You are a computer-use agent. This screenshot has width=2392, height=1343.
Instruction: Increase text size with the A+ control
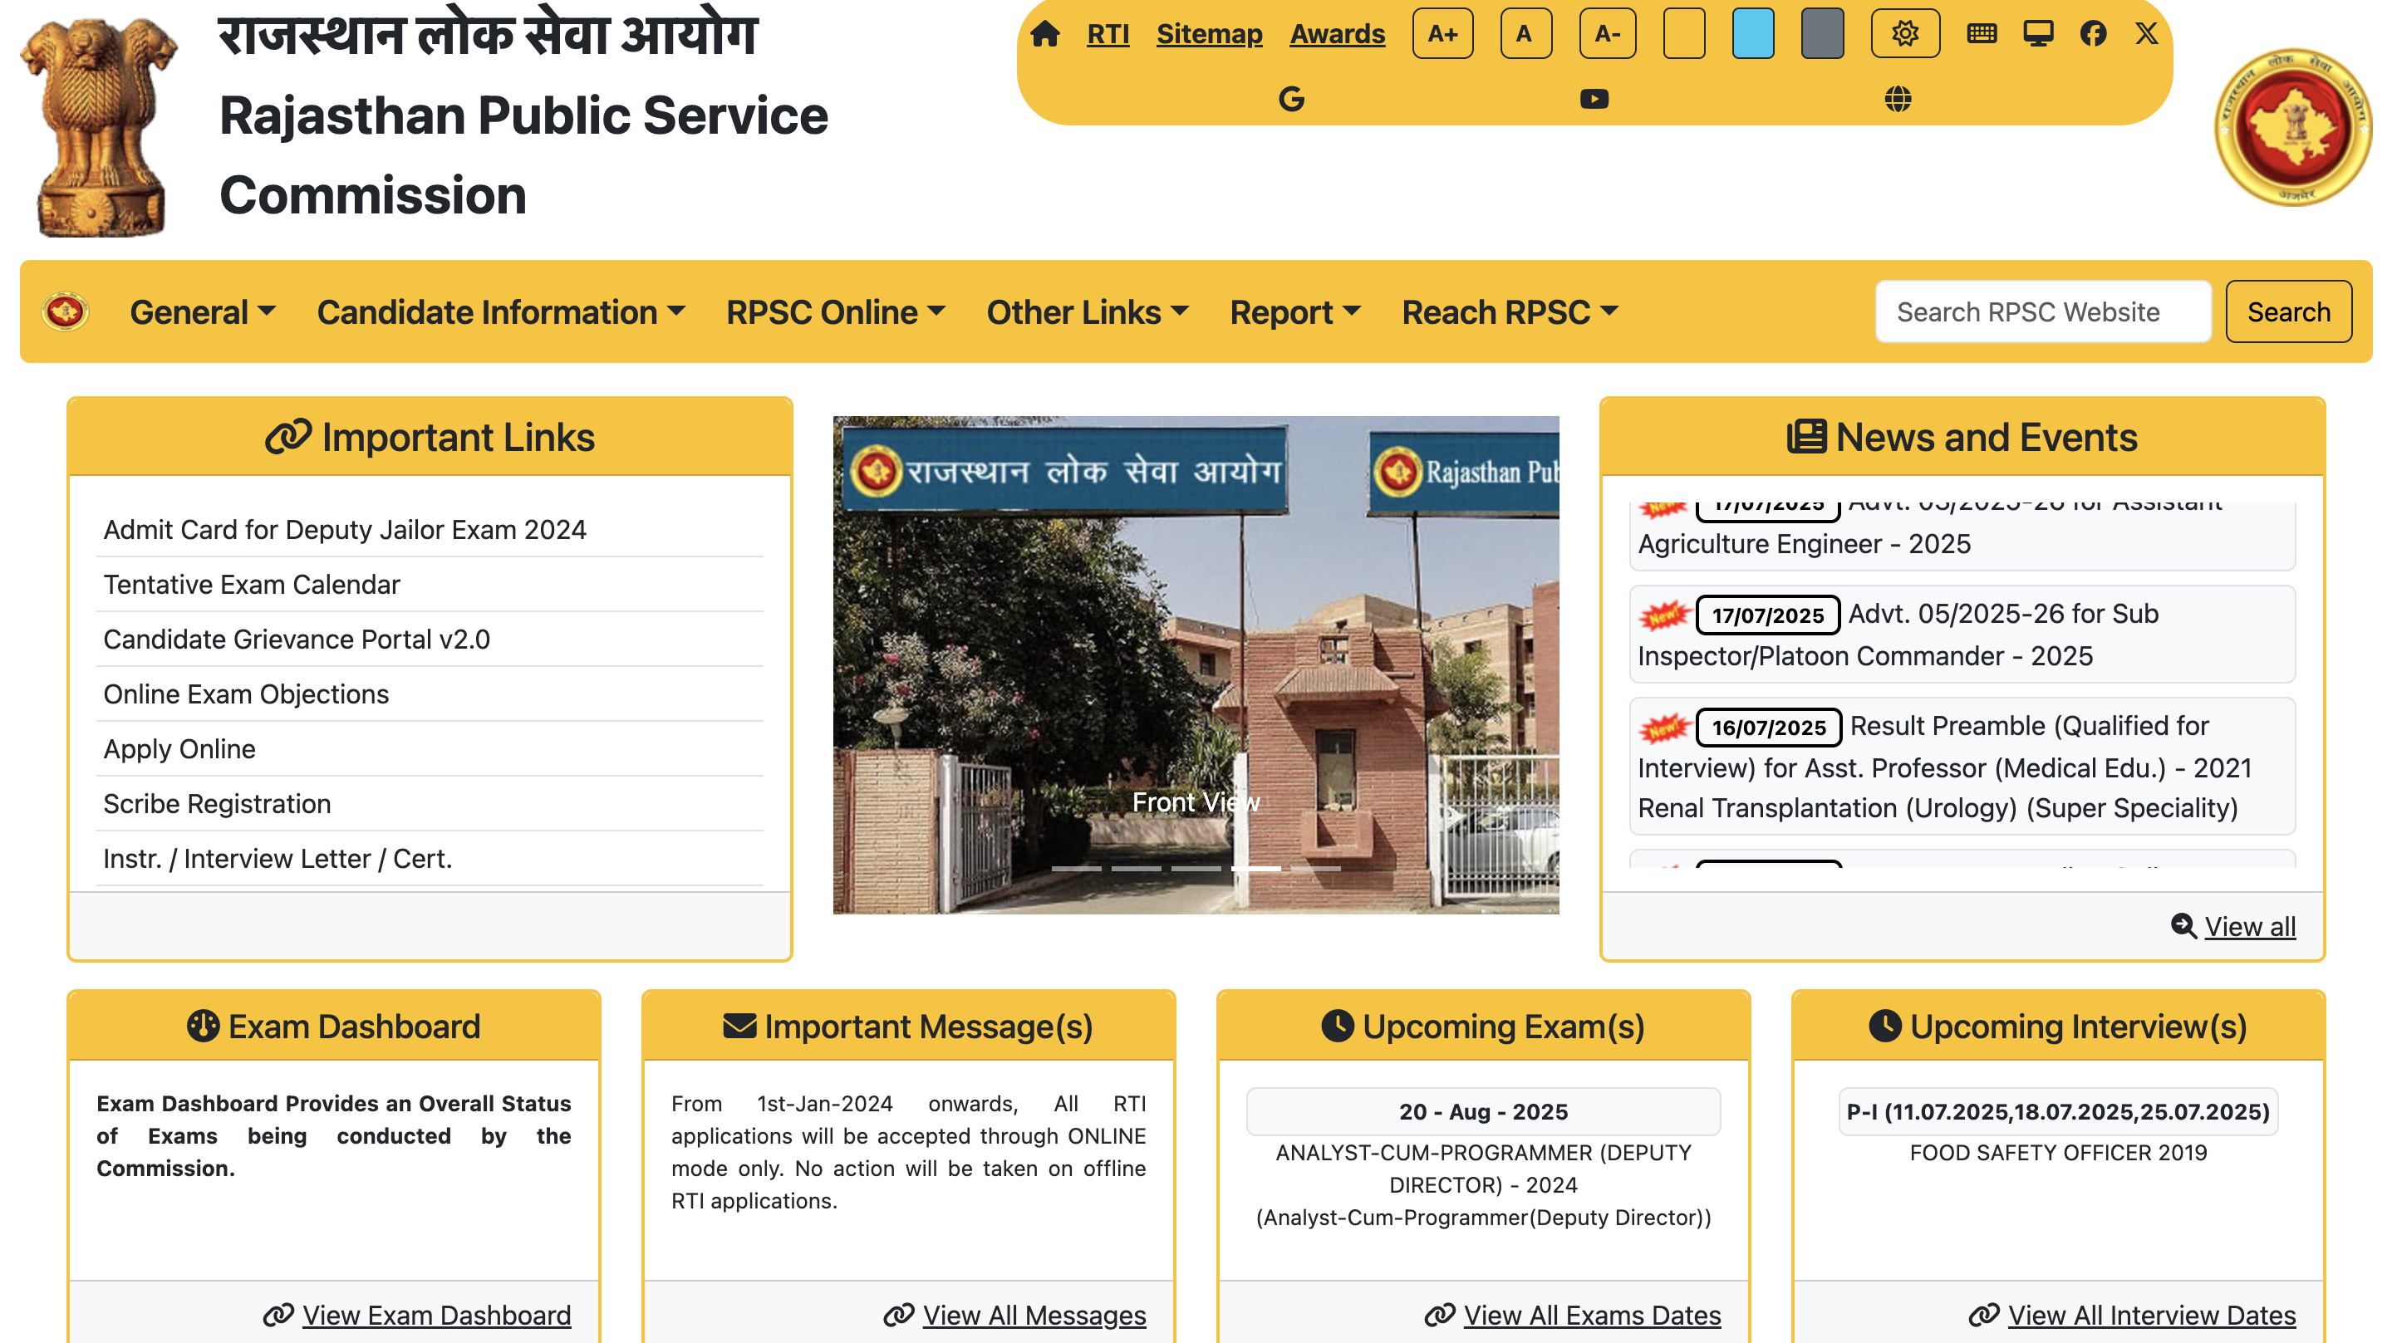[1442, 33]
